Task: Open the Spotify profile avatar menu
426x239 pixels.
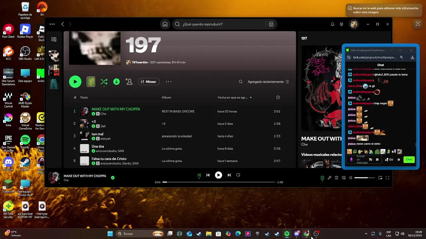Action: 354,24
